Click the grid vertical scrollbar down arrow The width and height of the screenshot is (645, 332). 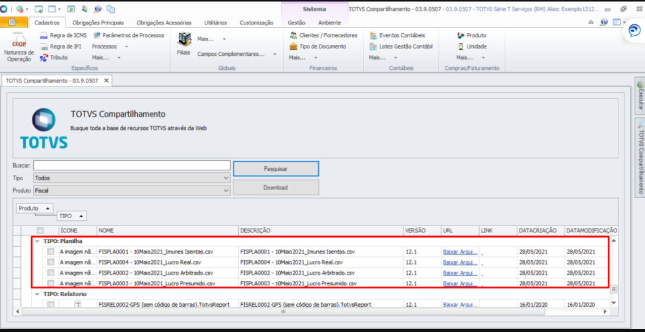tap(614, 303)
